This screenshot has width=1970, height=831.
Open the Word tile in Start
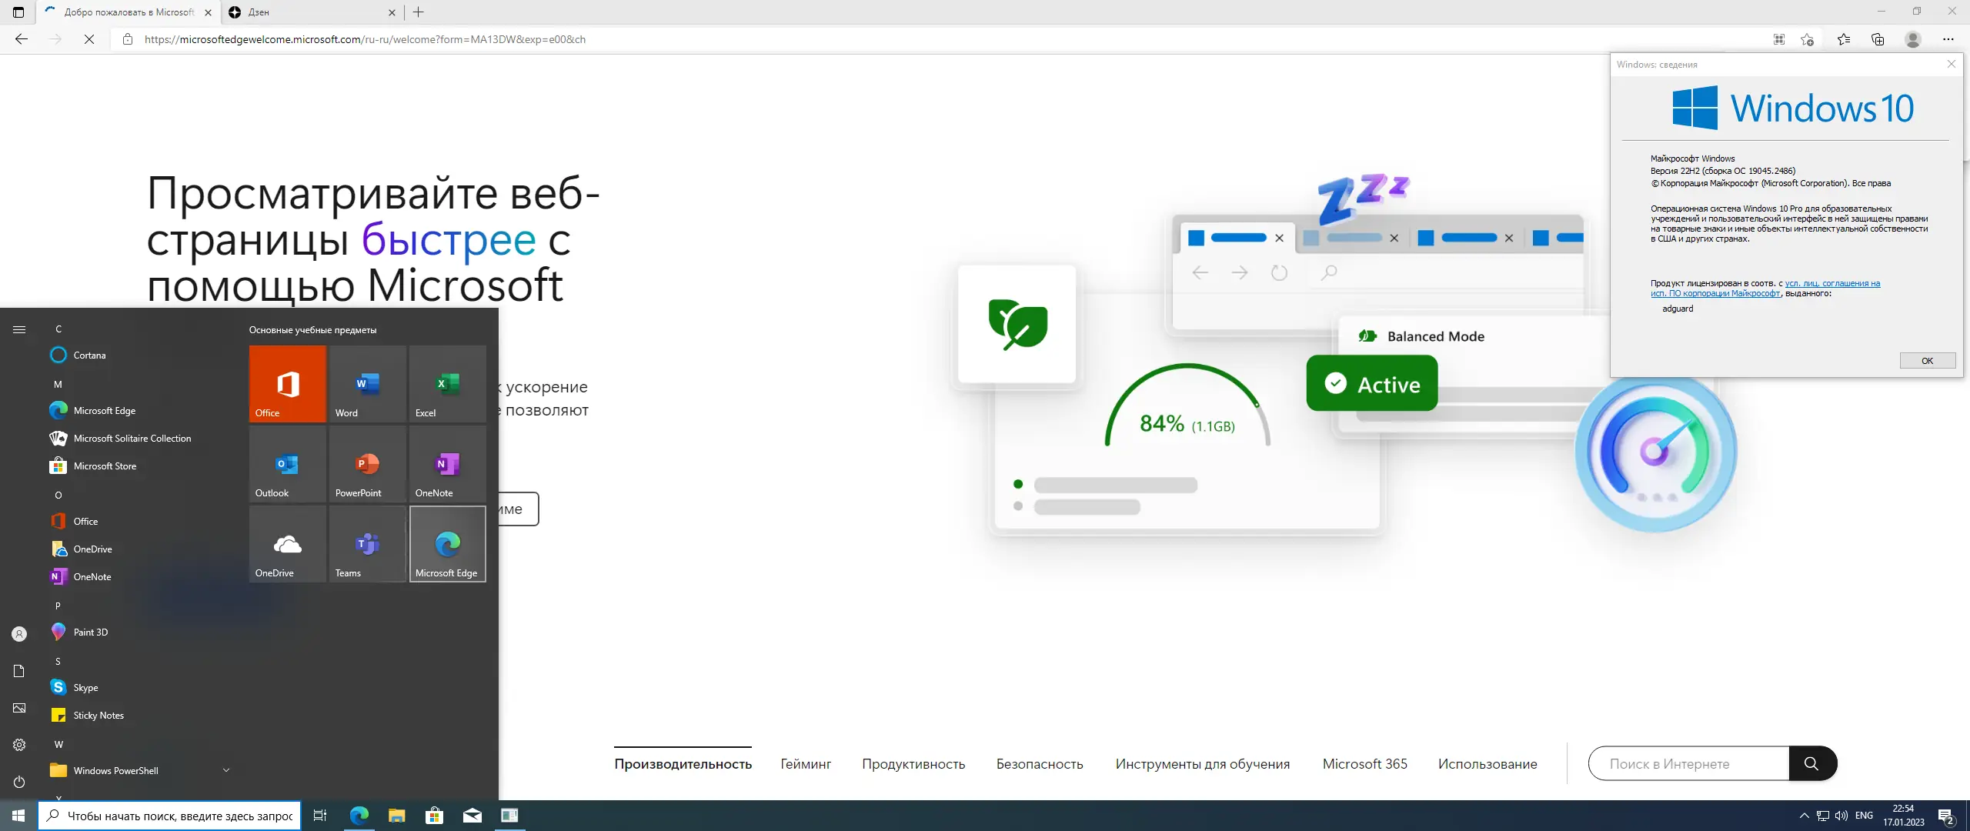[x=367, y=383]
